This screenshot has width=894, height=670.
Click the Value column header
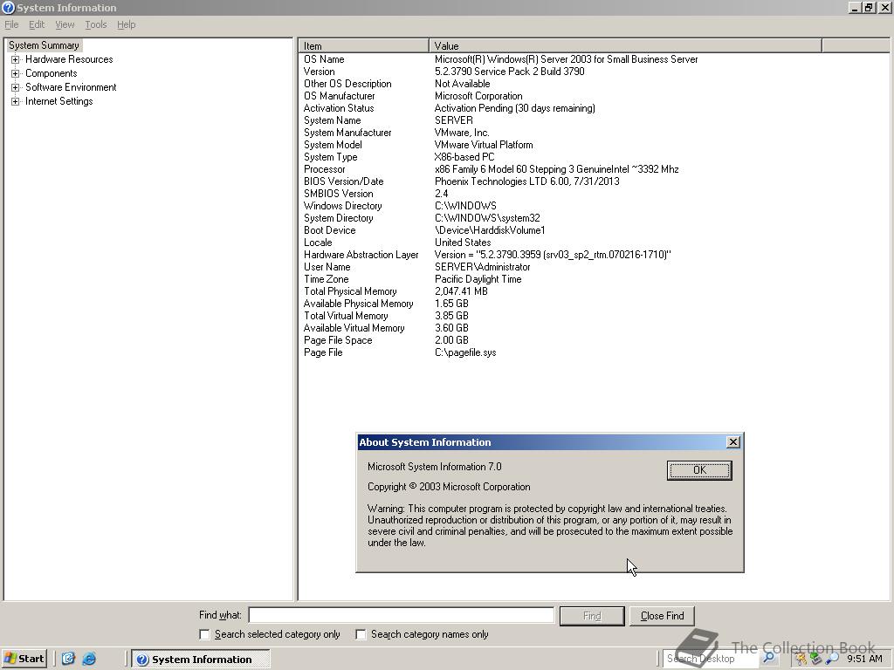click(x=625, y=45)
